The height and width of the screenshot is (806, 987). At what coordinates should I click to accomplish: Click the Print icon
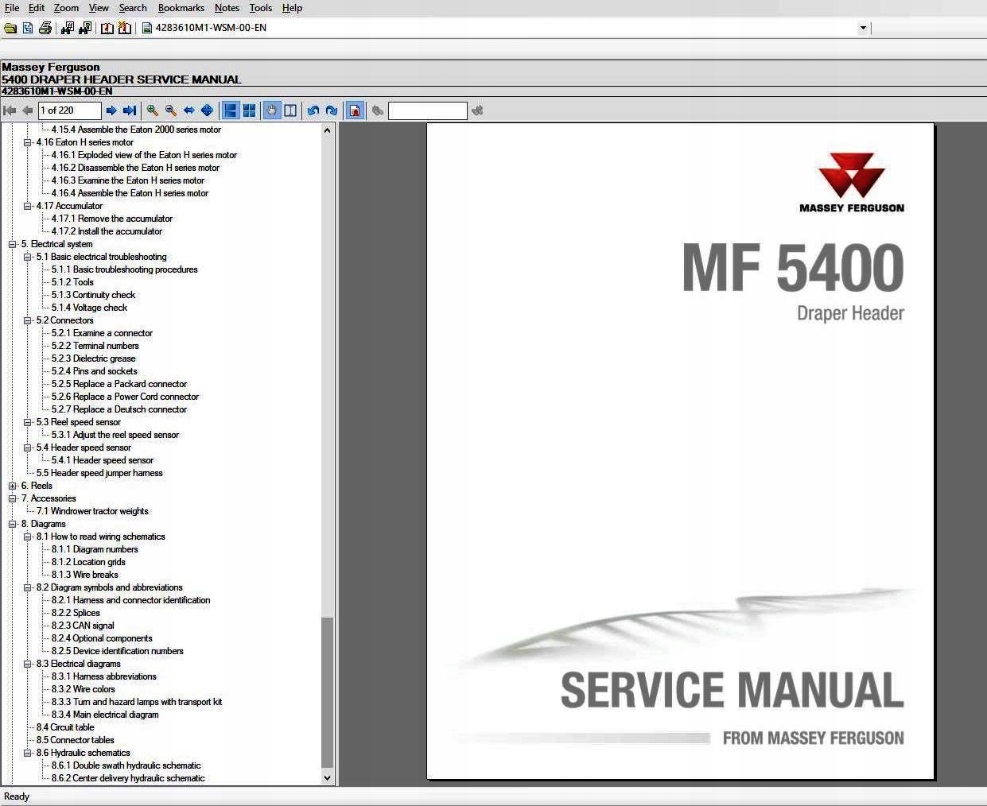[45, 28]
